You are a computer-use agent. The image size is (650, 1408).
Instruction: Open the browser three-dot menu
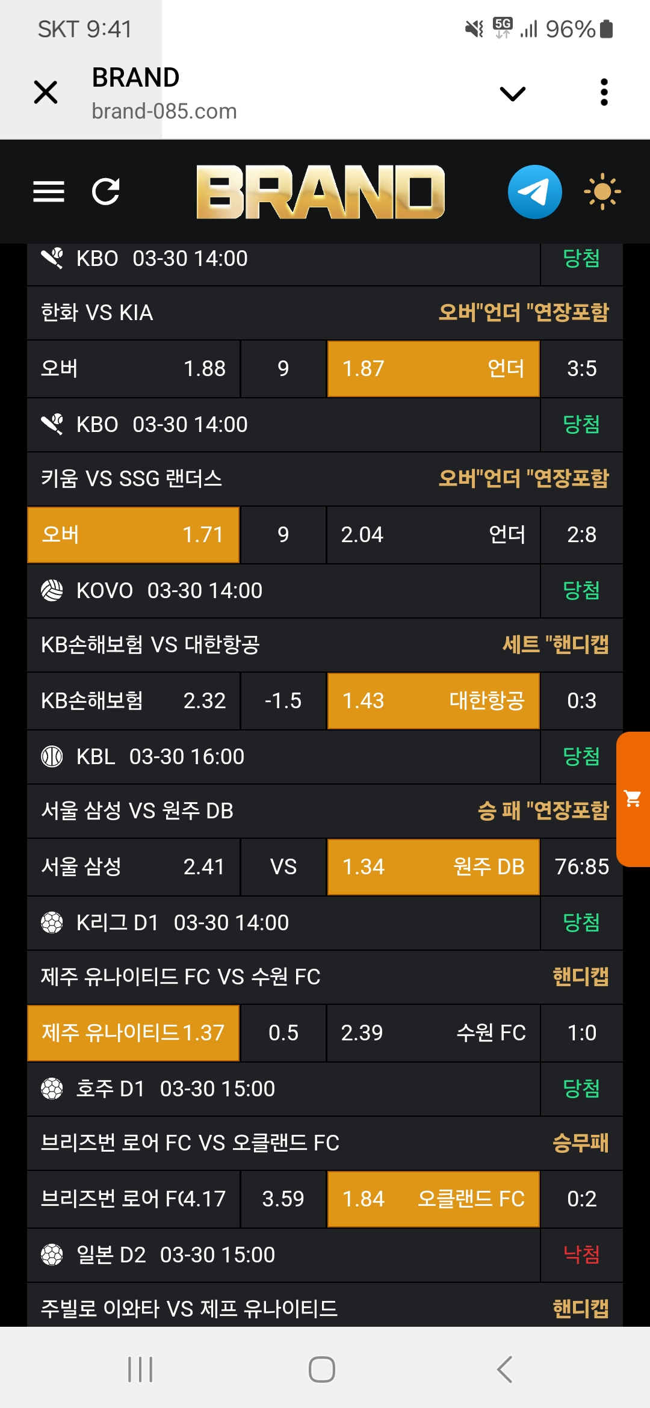604,93
